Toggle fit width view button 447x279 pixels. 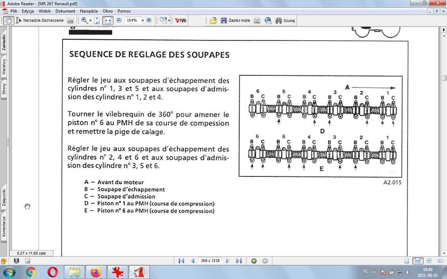tap(108, 21)
